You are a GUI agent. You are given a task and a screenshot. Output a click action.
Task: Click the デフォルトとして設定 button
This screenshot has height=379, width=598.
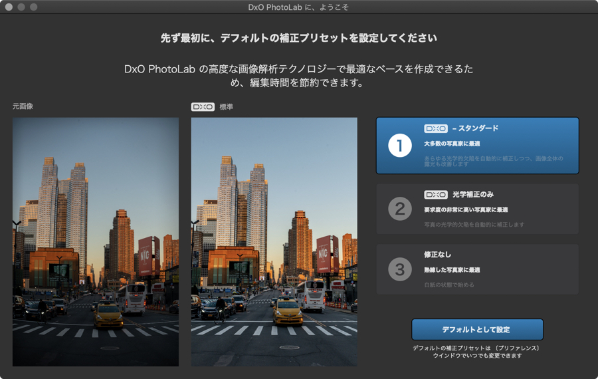477,329
